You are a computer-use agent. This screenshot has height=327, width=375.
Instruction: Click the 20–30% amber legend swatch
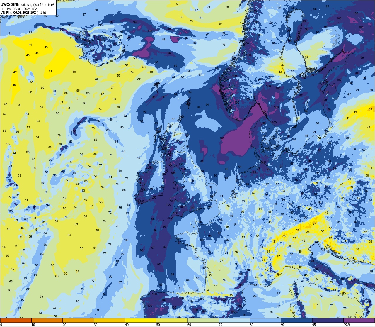[x=78, y=321]
